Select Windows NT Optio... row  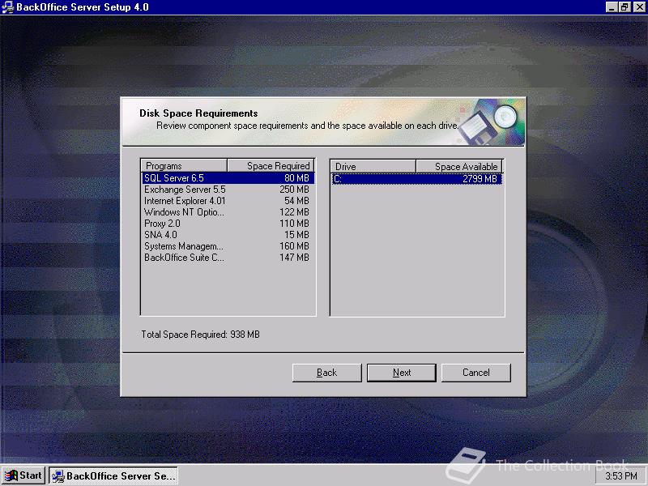[228, 212]
